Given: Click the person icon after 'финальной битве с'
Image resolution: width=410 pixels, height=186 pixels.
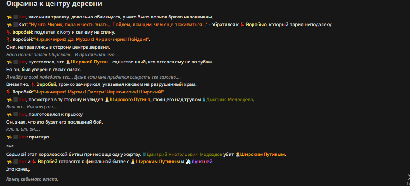Looking at the screenshot, I should pos(133,161).
